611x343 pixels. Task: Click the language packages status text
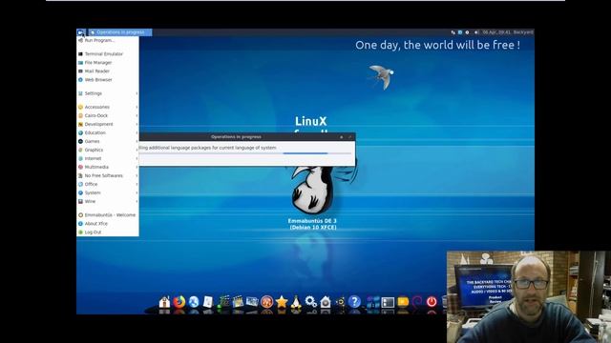pos(207,148)
